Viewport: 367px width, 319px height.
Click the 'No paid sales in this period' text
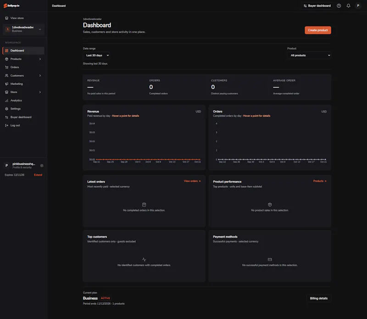pos(101,94)
